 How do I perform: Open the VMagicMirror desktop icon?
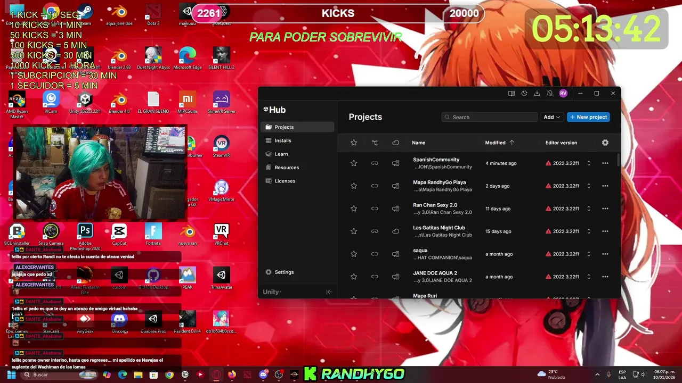point(221,191)
